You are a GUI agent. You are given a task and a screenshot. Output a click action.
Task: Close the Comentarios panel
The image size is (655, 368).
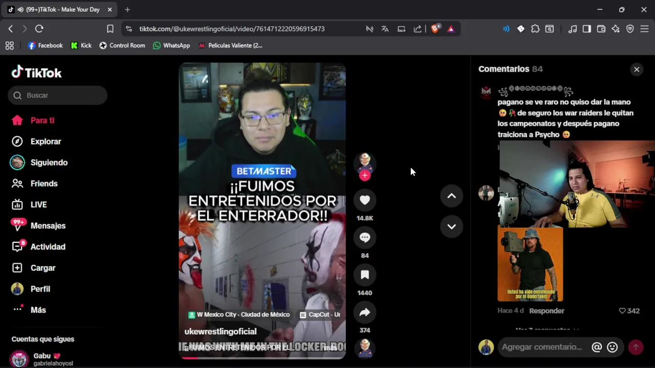tap(637, 70)
